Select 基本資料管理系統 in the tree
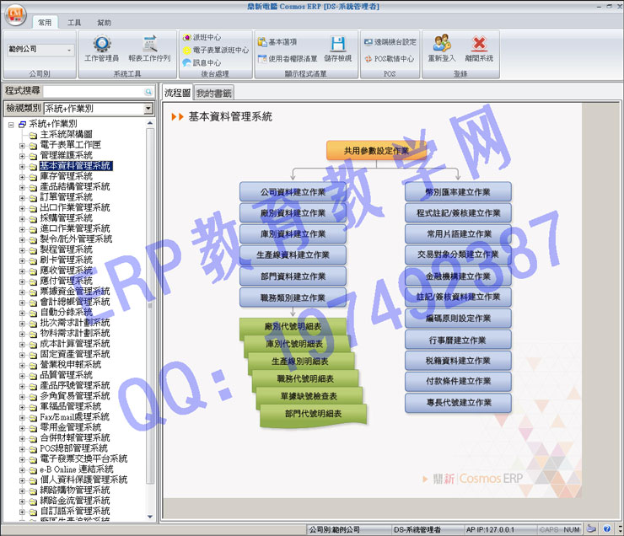The height and width of the screenshot is (536, 624). (x=76, y=166)
